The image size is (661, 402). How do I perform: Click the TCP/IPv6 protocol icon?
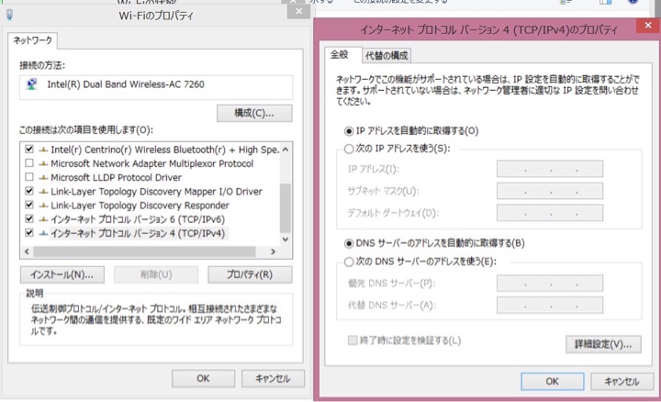[43, 219]
